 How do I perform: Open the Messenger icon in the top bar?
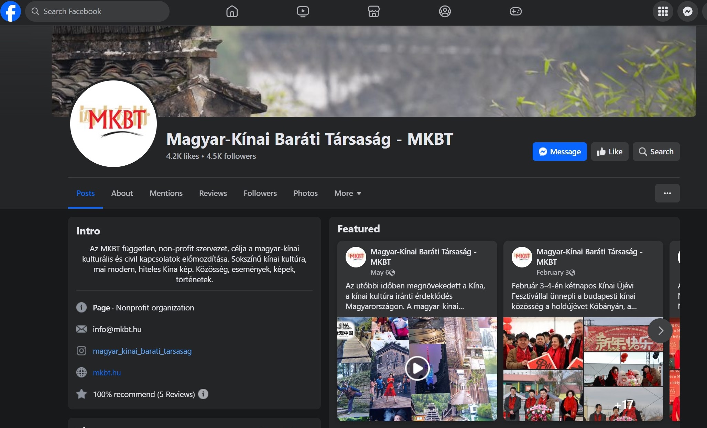click(687, 11)
